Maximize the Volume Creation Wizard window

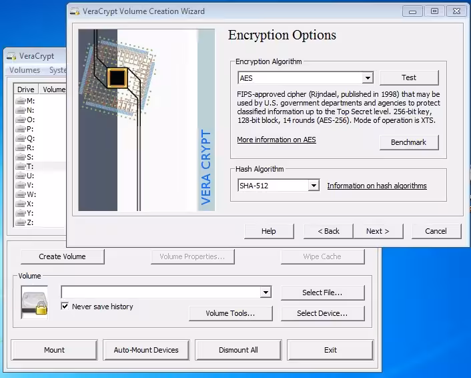(434, 11)
